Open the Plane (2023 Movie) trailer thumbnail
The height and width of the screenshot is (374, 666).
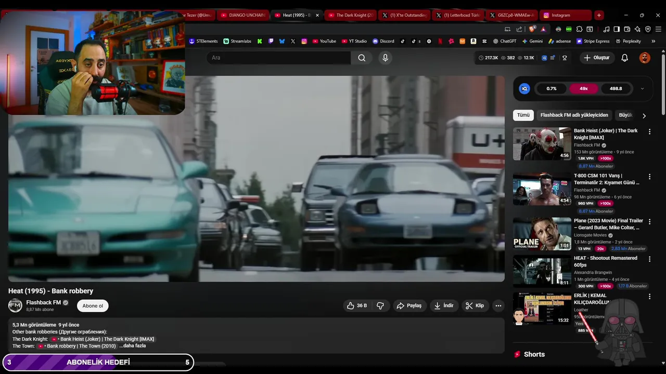coord(542,234)
